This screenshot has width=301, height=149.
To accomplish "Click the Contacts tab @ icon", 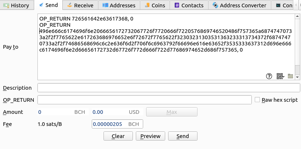I will 177,5.
